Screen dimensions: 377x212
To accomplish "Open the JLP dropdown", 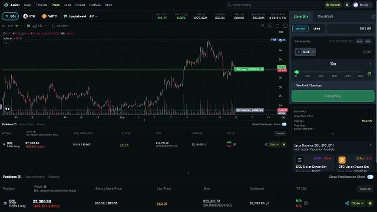I will 93,16.
